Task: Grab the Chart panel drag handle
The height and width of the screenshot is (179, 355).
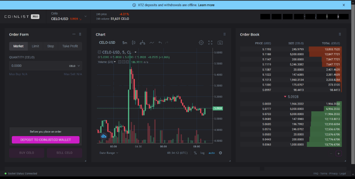Action: tap(225, 34)
